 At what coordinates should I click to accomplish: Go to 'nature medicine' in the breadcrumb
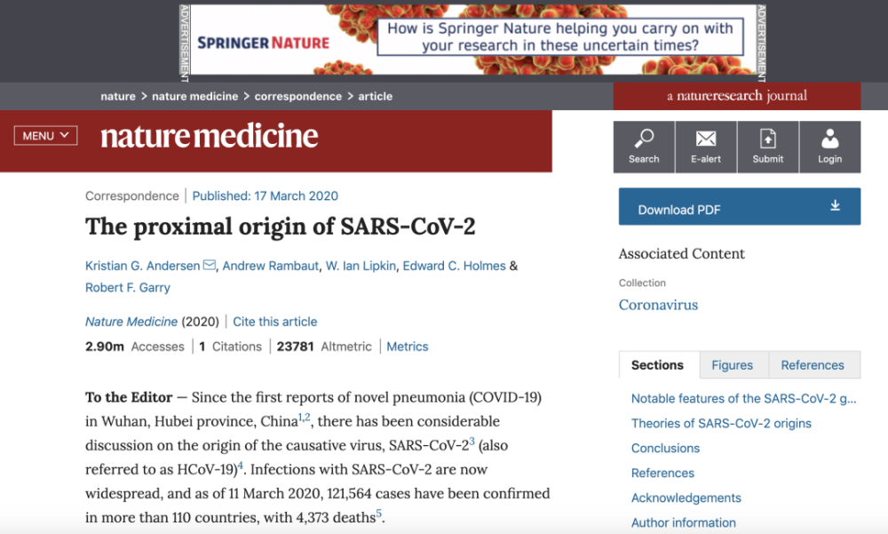coord(194,96)
